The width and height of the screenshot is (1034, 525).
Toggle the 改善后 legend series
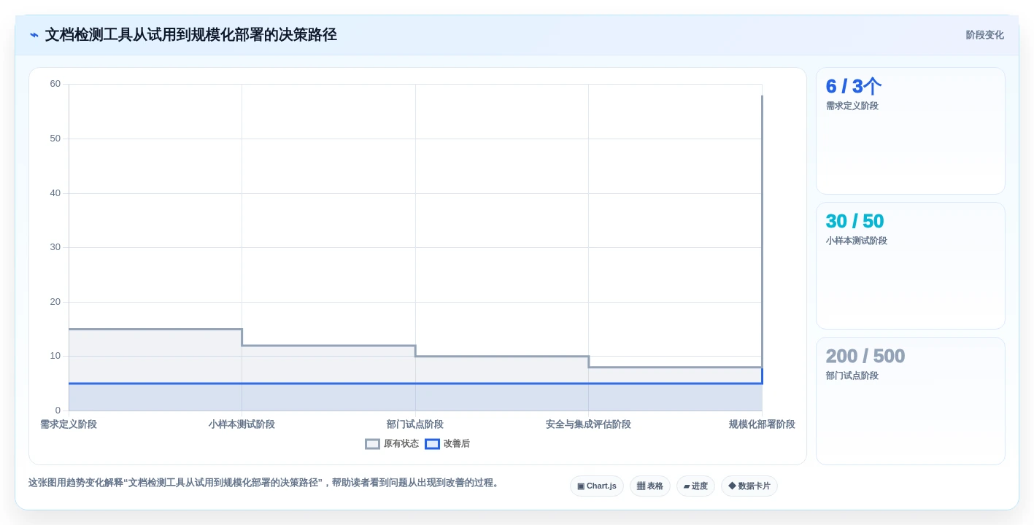point(447,443)
